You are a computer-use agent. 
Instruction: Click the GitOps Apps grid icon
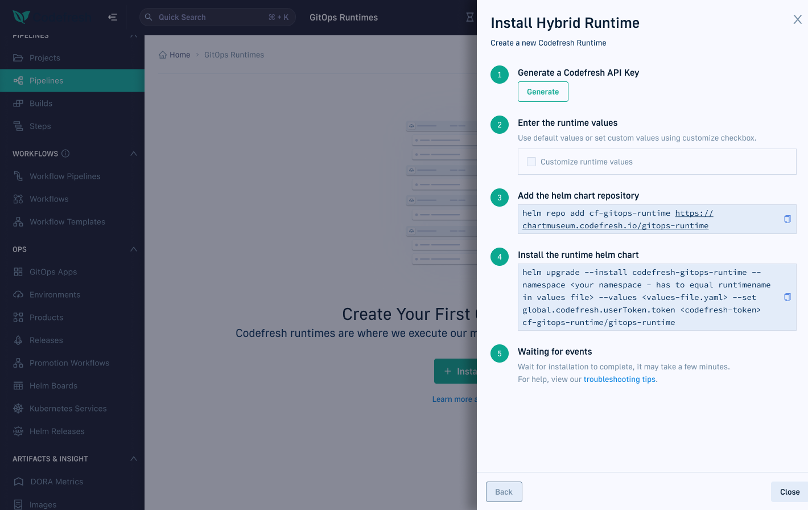(x=18, y=272)
